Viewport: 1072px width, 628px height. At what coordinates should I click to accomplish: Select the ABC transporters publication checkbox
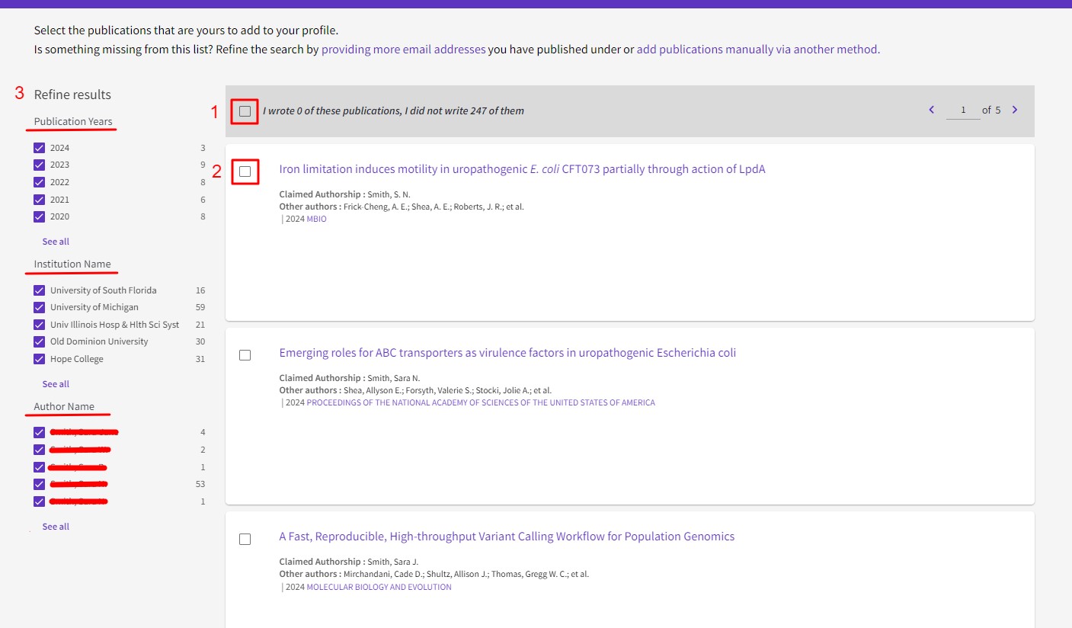tap(245, 355)
